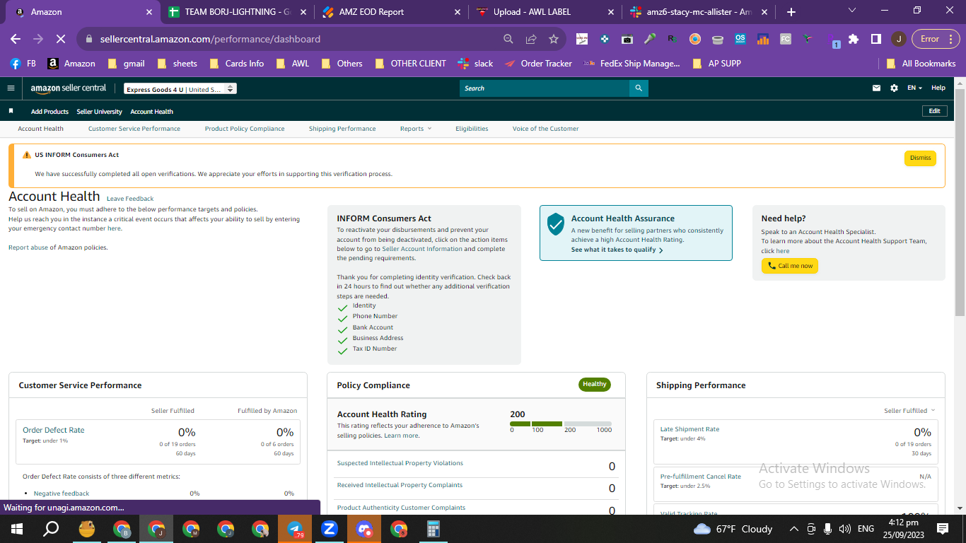
Task: Open the Windows Start menu
Action: coord(17,528)
